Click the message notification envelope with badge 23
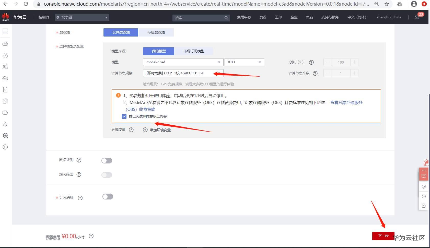 (417, 17)
